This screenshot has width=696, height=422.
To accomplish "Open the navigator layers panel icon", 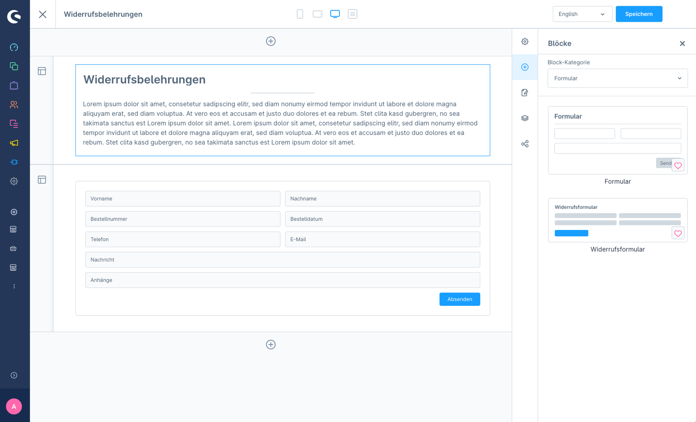I will click(x=525, y=118).
